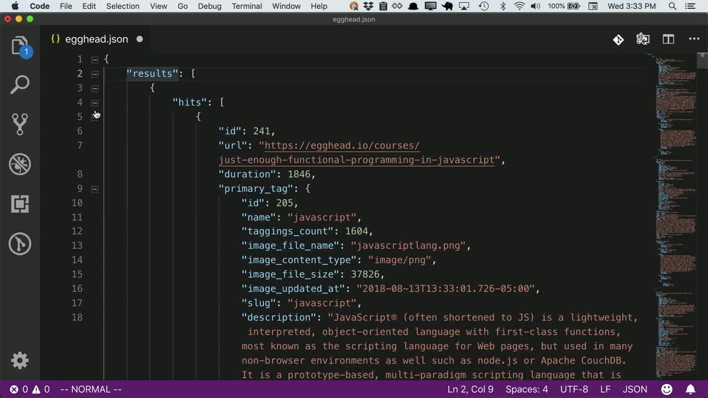Click the UTF-8 encoding selector
The image size is (708, 398).
click(574, 389)
